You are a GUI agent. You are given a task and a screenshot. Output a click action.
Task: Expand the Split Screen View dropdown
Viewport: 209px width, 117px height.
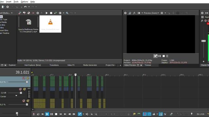[x=142, y=13]
